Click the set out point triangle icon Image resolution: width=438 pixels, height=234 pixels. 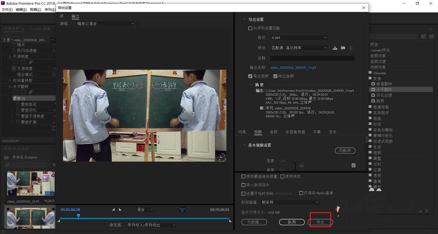pos(120,210)
